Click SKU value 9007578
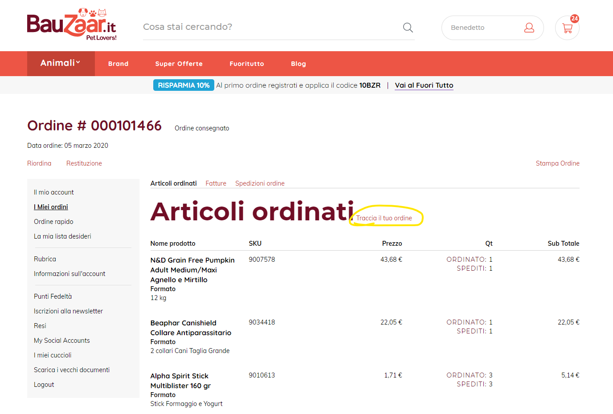This screenshot has height=414, width=613. click(262, 260)
